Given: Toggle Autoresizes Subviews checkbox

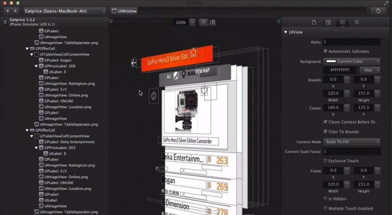Looking at the screenshot, I should (x=325, y=51).
